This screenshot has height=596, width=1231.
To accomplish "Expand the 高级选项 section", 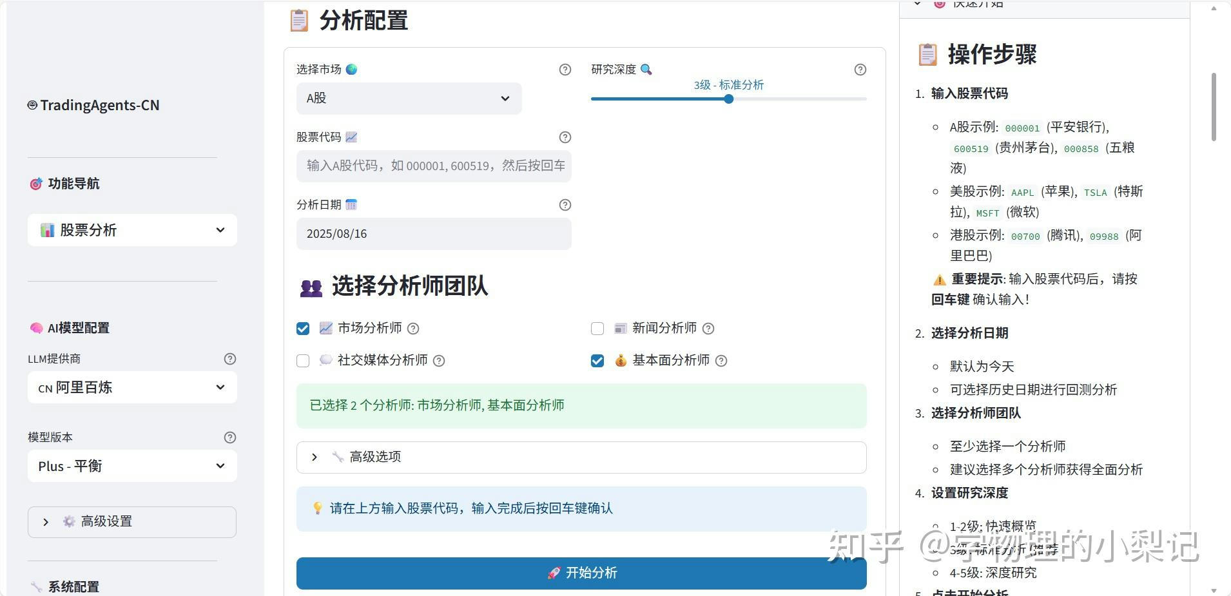I will coord(581,457).
